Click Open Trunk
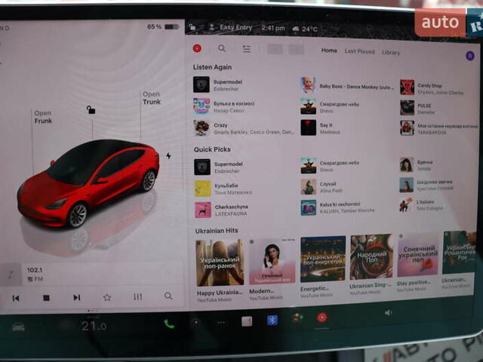The width and height of the screenshot is (483, 362). point(151,98)
